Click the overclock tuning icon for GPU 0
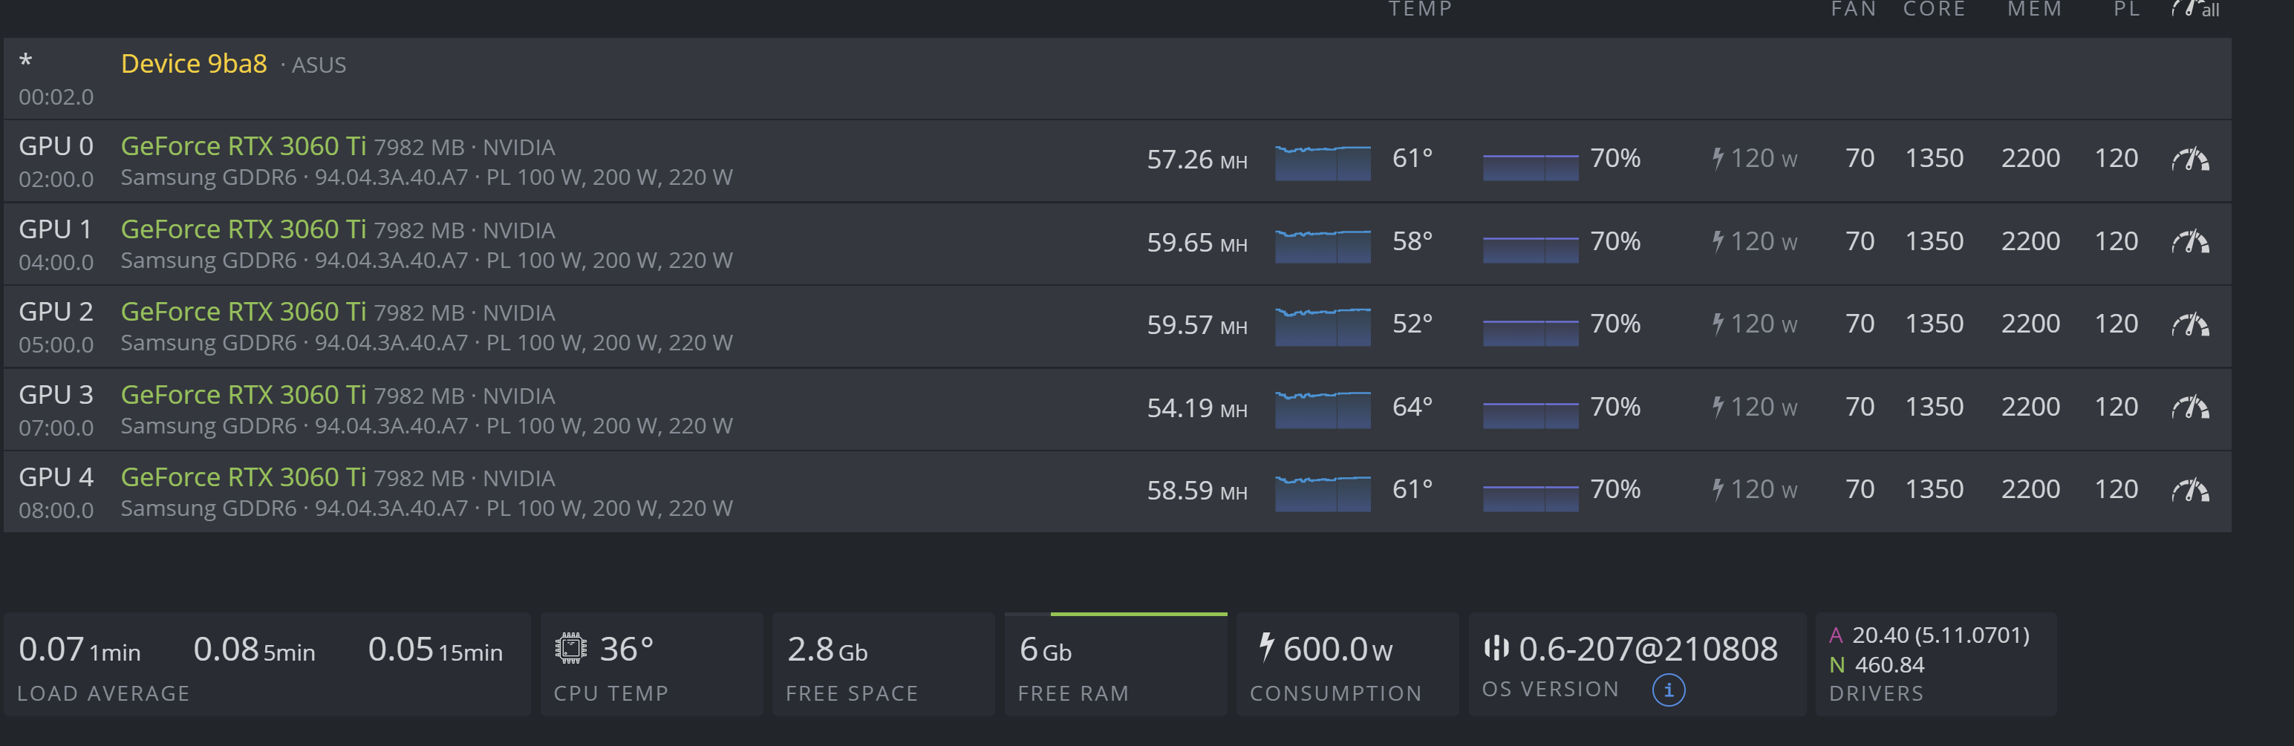Image resolution: width=2294 pixels, height=746 pixels. click(2190, 160)
